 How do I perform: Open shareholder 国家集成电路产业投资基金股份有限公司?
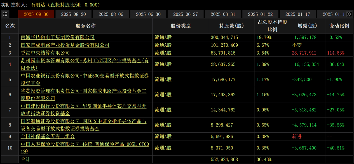(65, 45)
